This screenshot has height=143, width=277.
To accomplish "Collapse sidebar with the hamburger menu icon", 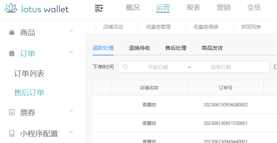I will [99, 8].
